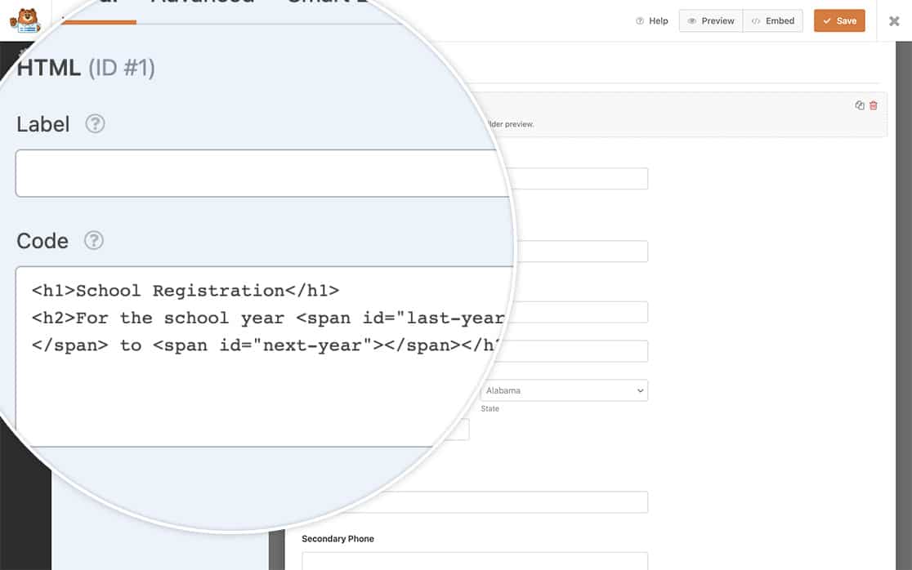
Task: Delete the HTML field with trash icon
Action: pyautogui.click(x=873, y=105)
